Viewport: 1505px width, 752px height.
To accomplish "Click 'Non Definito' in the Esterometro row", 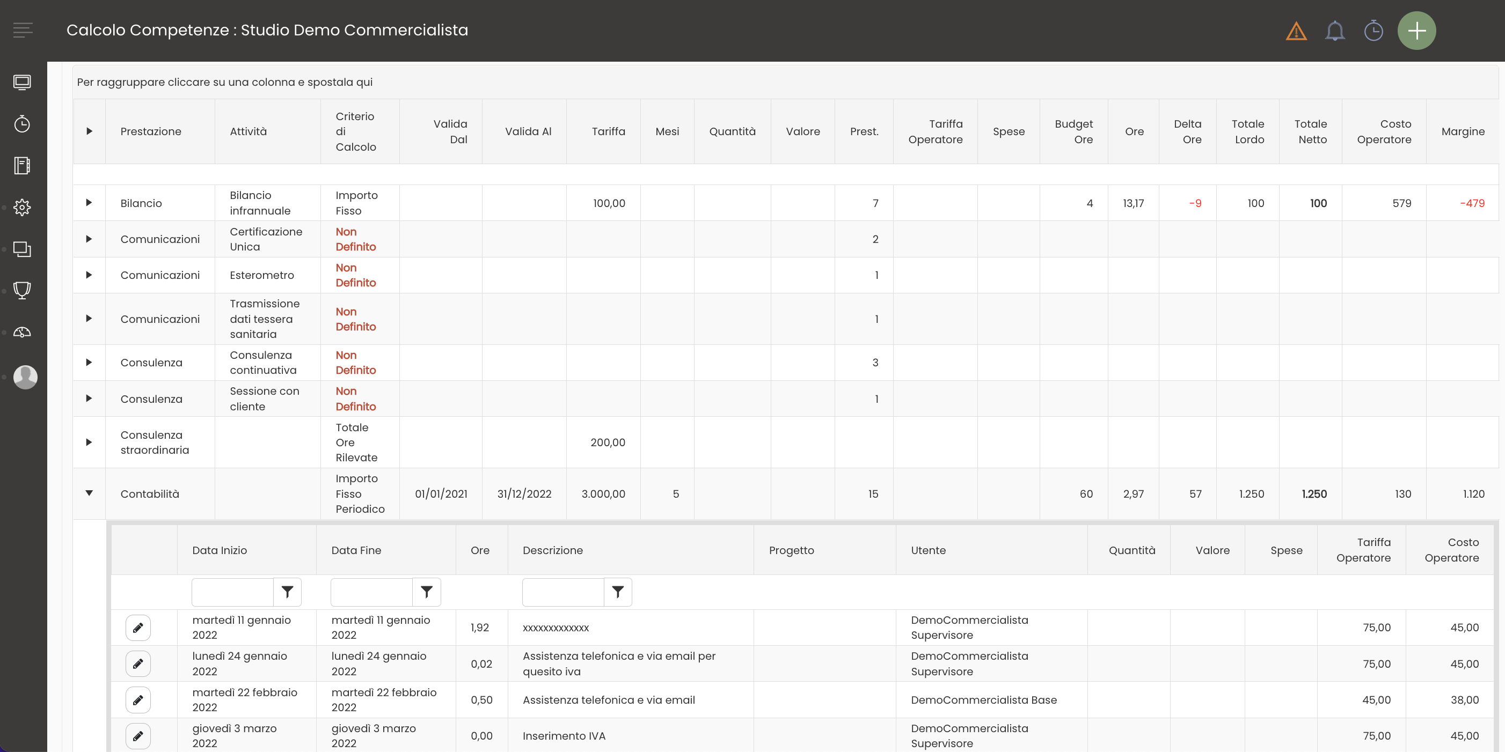I will pos(355,275).
